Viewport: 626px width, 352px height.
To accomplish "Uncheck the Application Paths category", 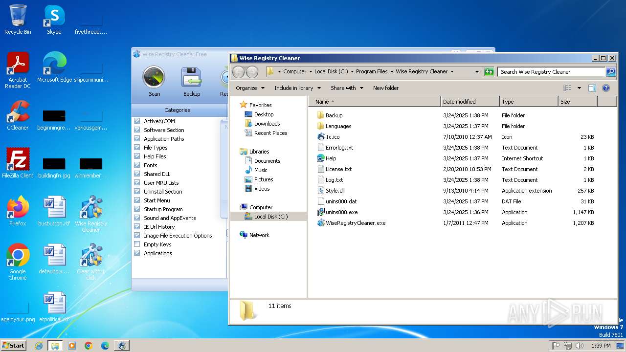I will coord(137,139).
